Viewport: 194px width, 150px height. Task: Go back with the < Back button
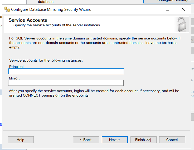(86, 140)
